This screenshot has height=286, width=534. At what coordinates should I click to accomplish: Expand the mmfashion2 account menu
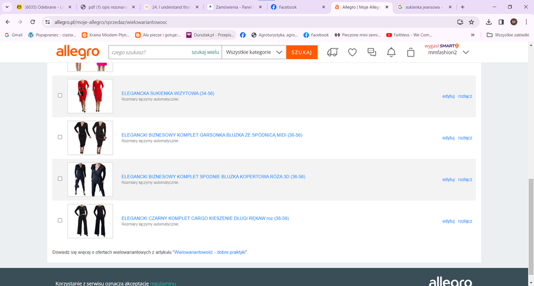click(x=466, y=52)
